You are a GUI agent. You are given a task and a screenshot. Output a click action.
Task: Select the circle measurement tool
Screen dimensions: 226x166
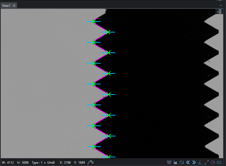[213, 162]
